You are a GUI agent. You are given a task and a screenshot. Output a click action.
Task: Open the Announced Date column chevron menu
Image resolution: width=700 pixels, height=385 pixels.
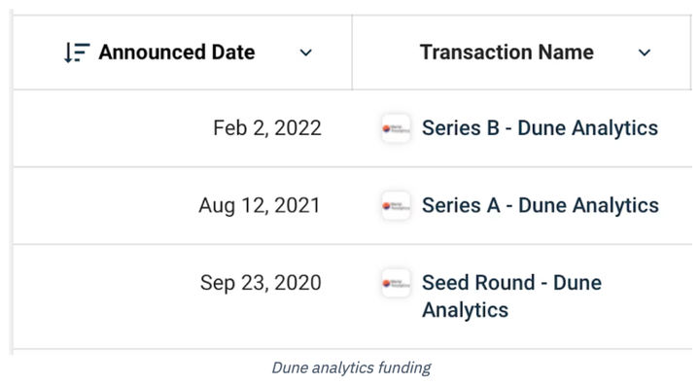[x=306, y=52]
